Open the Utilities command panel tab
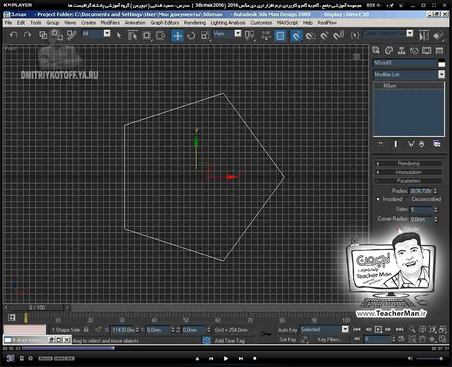Viewport: 452px width, 367px height. (440, 51)
